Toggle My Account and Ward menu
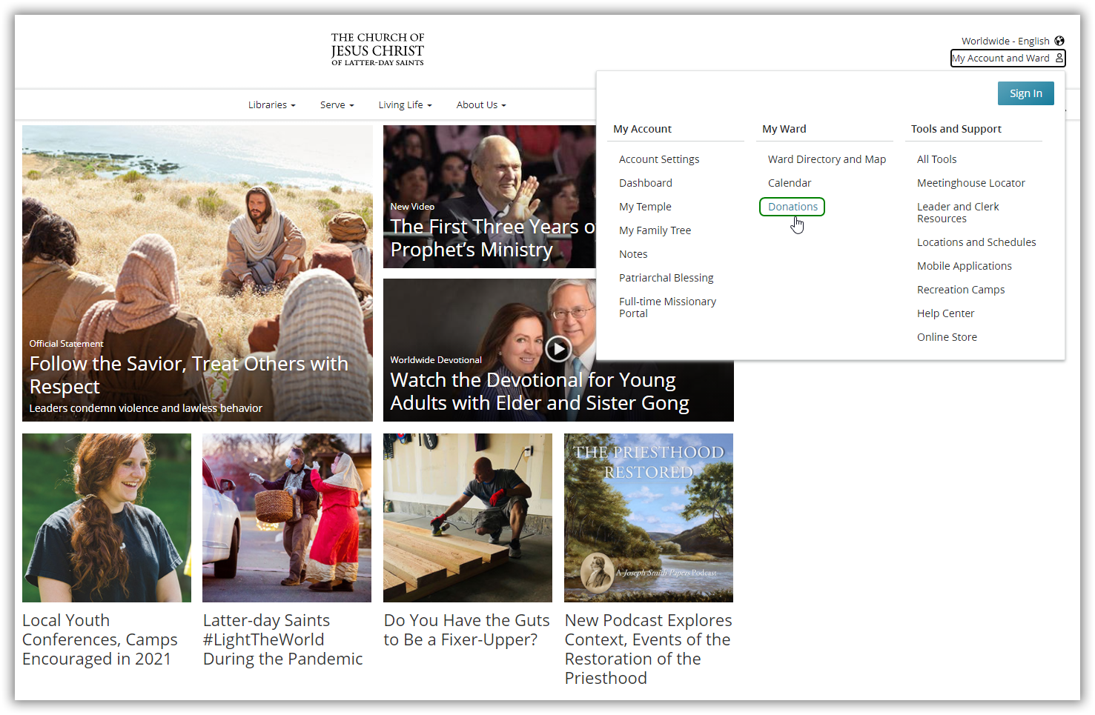 click(1008, 58)
